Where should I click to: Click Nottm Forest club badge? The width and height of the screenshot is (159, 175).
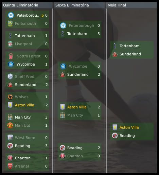pyautogui.click(x=11, y=56)
